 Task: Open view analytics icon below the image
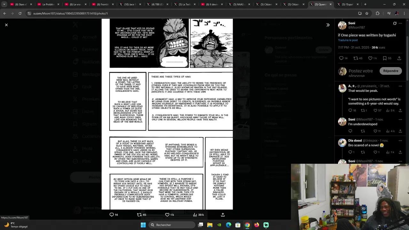click(x=195, y=215)
